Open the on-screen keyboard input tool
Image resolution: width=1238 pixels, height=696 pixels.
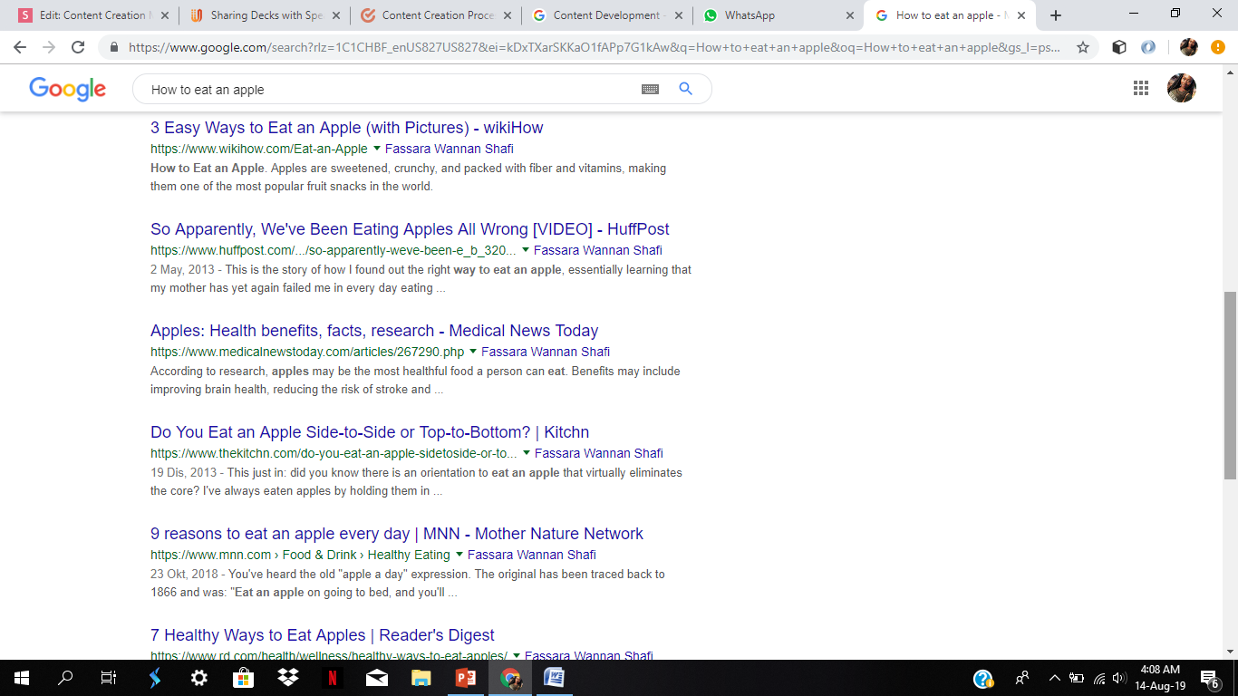pos(650,89)
